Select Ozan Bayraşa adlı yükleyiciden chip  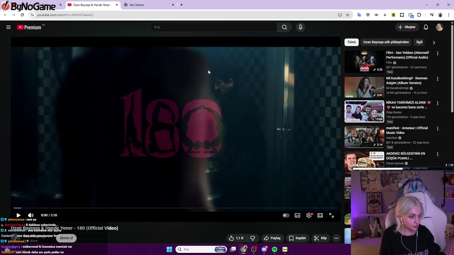pos(386,42)
